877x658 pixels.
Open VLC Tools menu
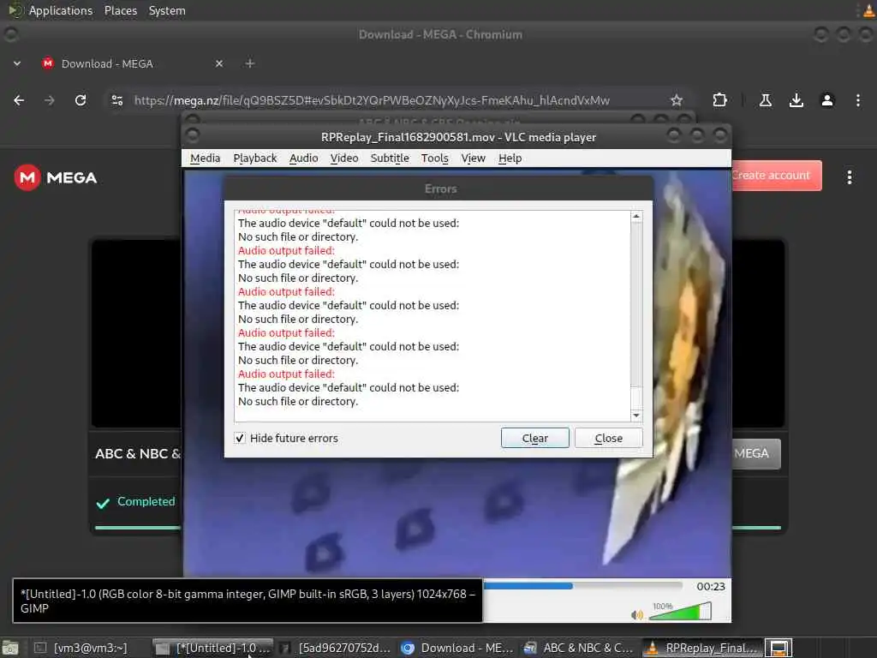point(434,159)
